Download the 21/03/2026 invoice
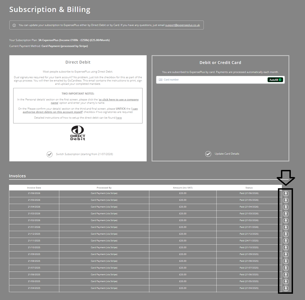The height and width of the screenshot is (300, 305). 286,214
